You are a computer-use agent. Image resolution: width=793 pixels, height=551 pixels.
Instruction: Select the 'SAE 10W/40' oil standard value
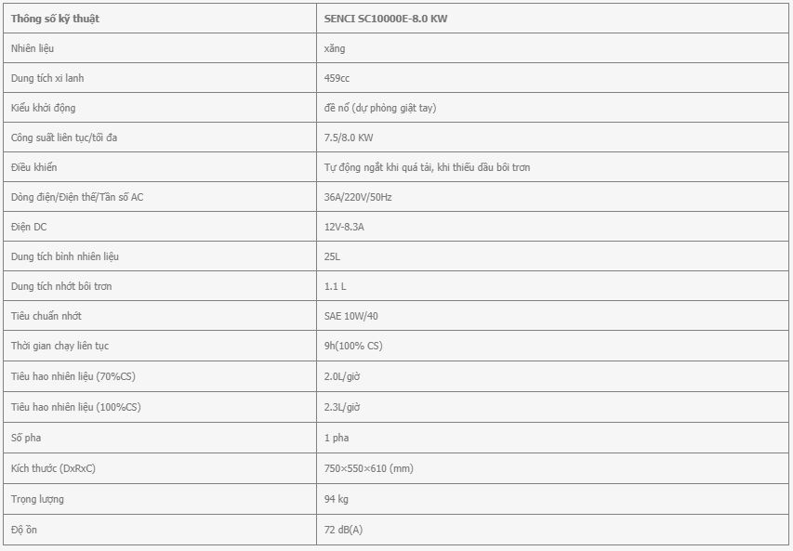(x=351, y=316)
